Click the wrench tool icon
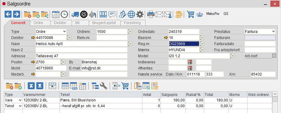Image resolution: width=281 pixels, height=113 pixels. pos(104,86)
